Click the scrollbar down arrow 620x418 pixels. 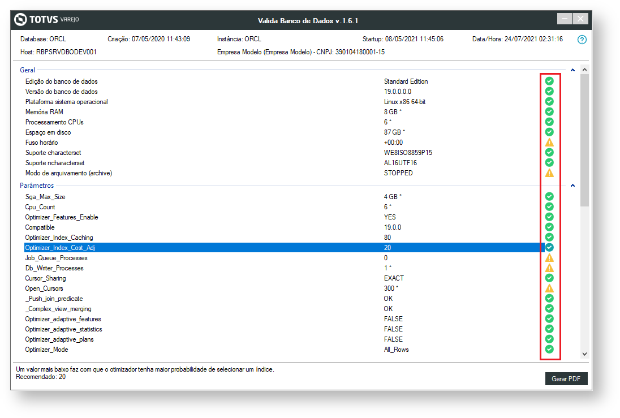584,354
